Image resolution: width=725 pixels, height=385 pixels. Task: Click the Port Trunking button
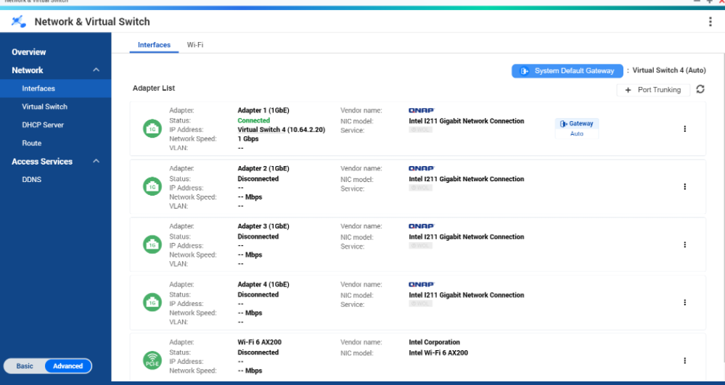coord(653,90)
